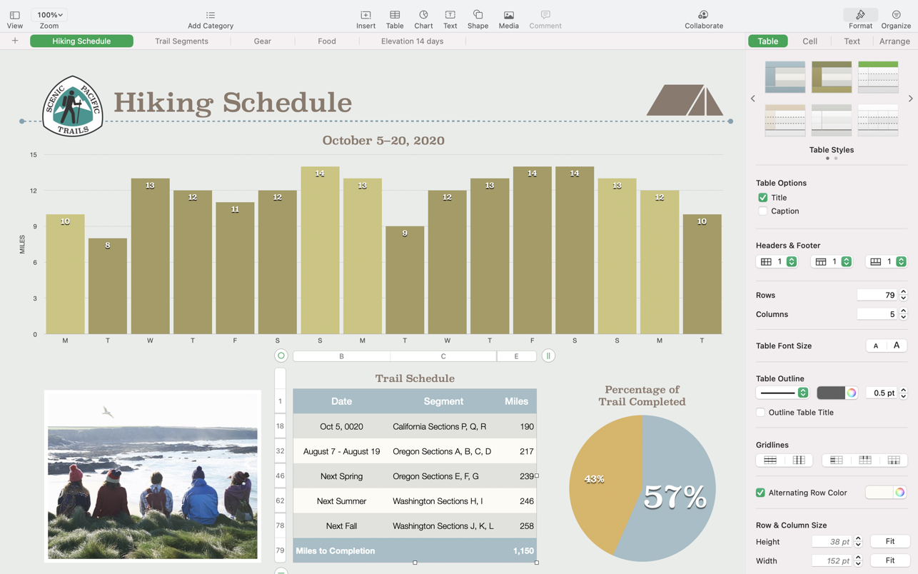Enable the Caption table option
This screenshot has width=918, height=574.
[x=762, y=211]
